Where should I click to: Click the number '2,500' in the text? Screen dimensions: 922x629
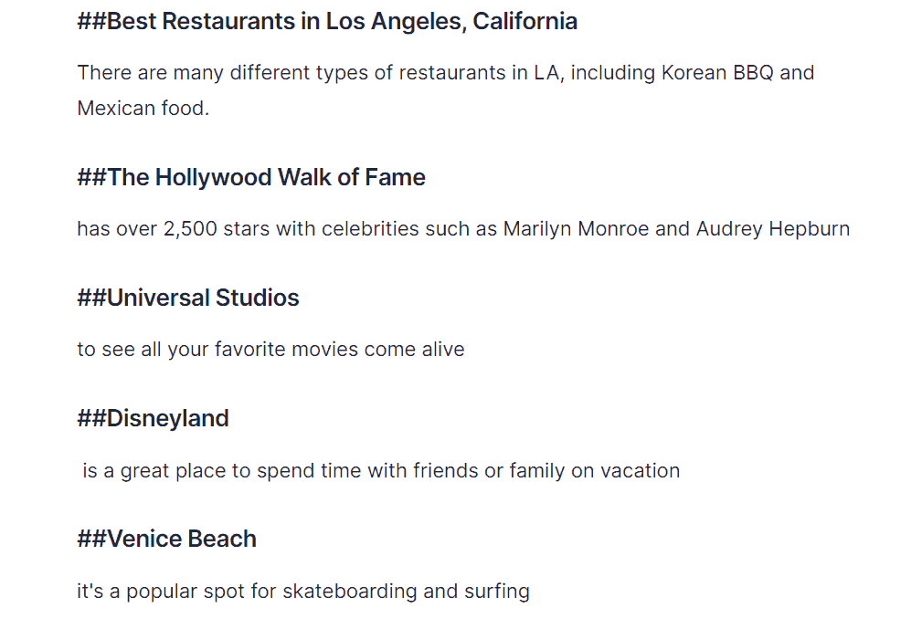point(190,229)
